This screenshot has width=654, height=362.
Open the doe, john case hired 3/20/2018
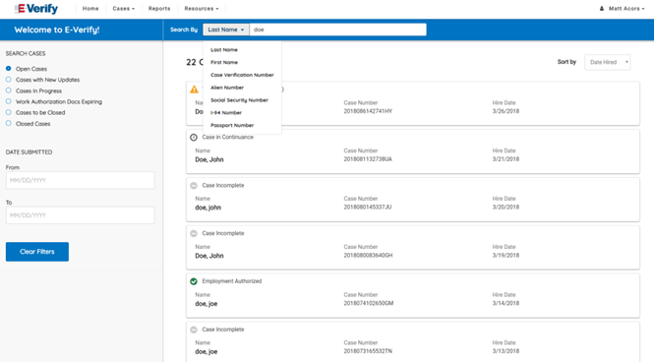coord(413,200)
